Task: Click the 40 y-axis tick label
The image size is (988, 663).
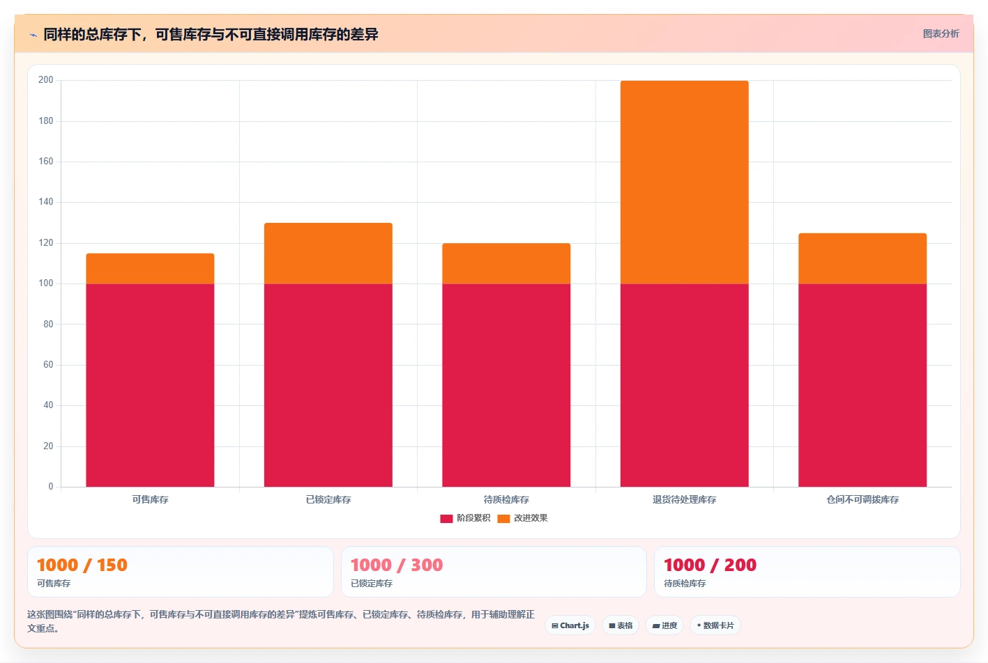Action: tap(48, 405)
